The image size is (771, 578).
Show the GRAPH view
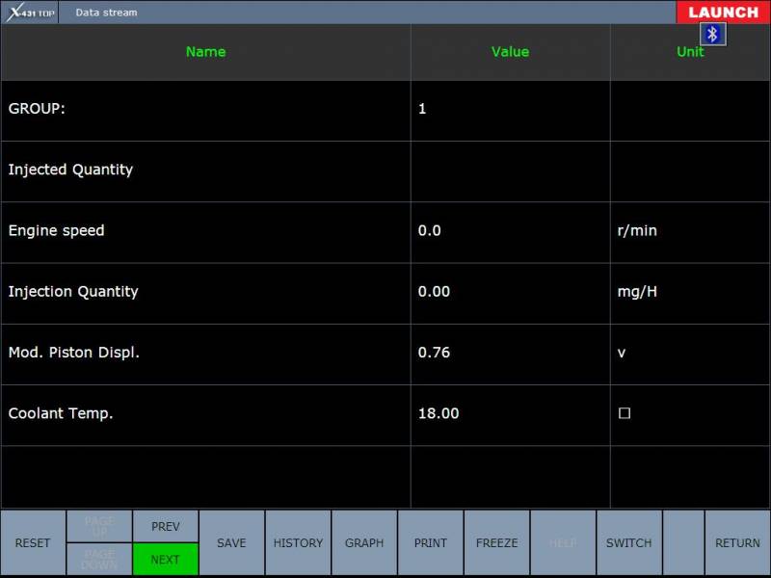click(364, 543)
